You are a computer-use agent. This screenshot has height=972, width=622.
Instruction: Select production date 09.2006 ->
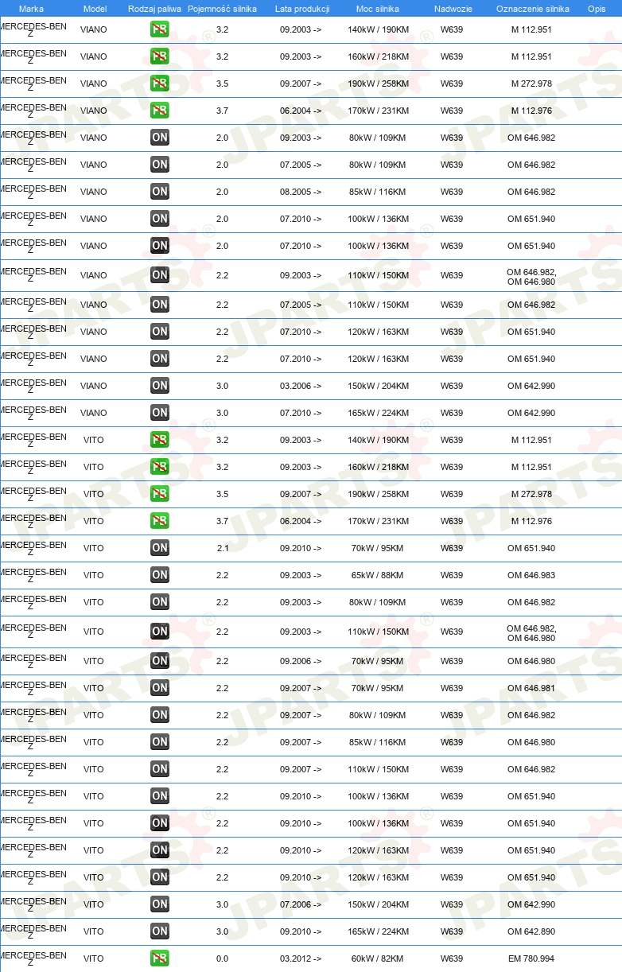[x=301, y=661]
